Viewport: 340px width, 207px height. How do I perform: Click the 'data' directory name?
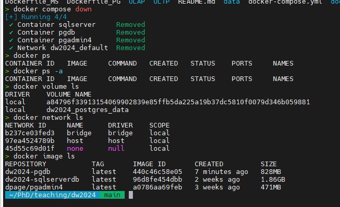coord(232,2)
